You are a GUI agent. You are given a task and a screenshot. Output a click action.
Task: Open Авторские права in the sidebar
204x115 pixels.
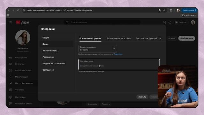coord(23,70)
